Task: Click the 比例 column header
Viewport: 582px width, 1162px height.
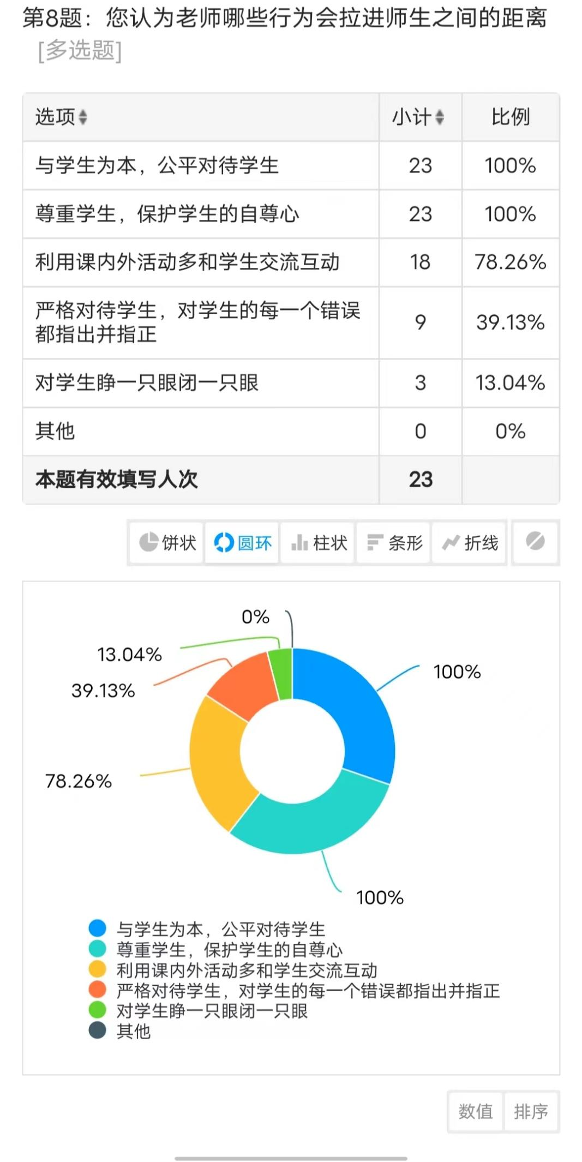Action: point(511,117)
